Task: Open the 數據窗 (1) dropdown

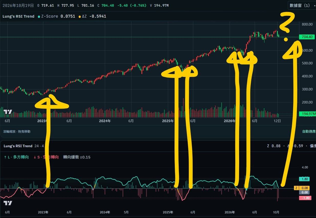Action: point(302,5)
